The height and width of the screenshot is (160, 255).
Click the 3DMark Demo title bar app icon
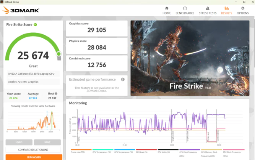click(x=2, y=2)
